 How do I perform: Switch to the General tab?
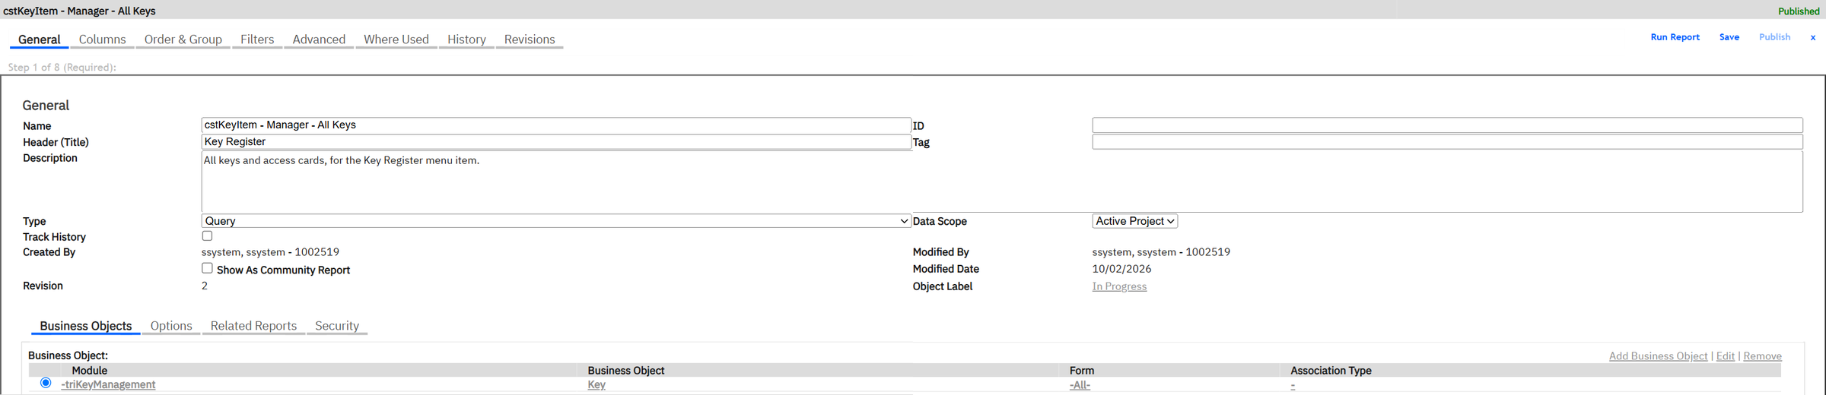coord(40,39)
